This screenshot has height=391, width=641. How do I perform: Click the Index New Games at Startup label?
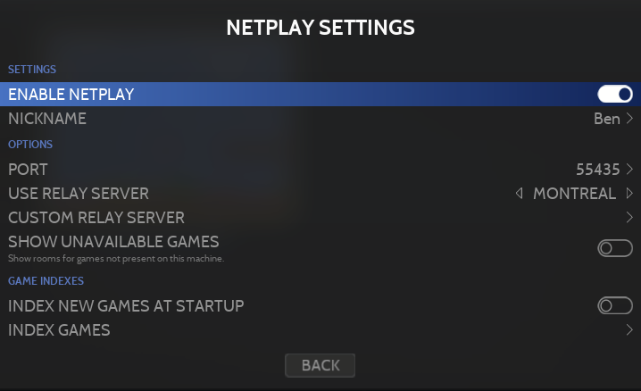(126, 306)
